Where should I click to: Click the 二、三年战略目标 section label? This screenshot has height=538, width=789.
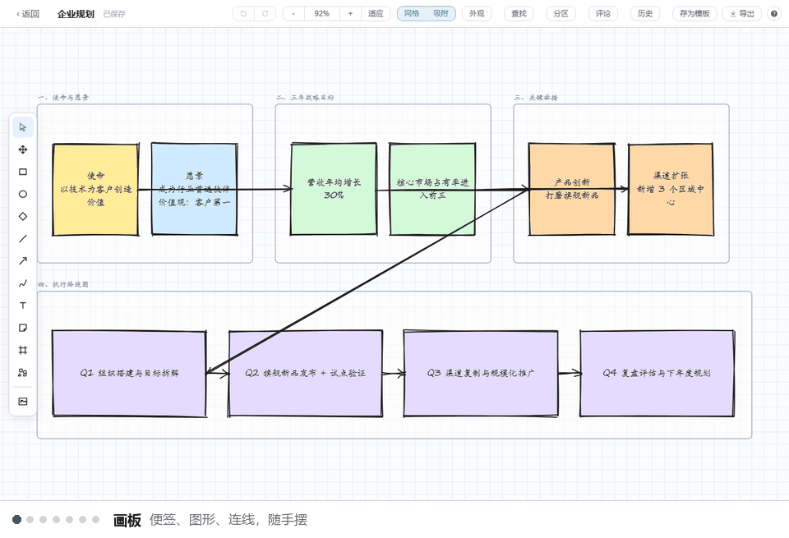coord(305,98)
